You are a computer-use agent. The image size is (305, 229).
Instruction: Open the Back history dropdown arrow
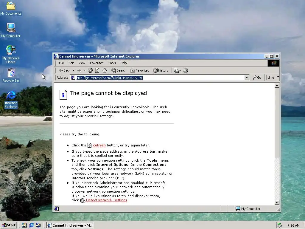74,70
